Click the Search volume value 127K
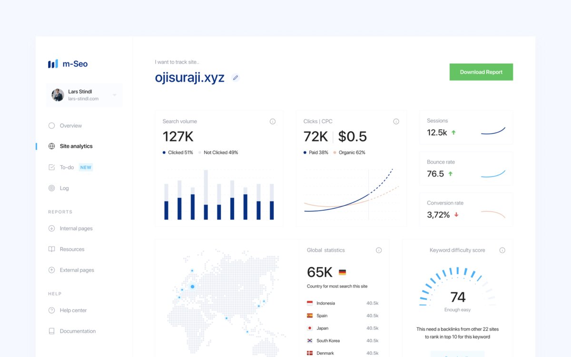This screenshot has width=571, height=357. pos(178,137)
